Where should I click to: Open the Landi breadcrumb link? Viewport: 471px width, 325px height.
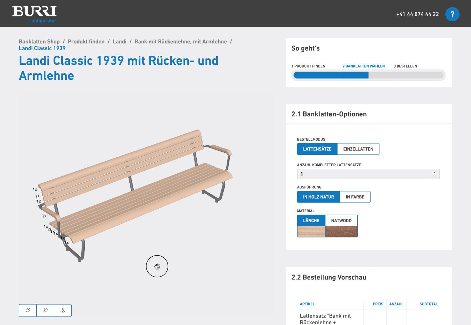point(119,42)
